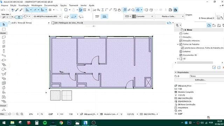Open the Grid Snap dropdown arrow

(x=54, y=10)
